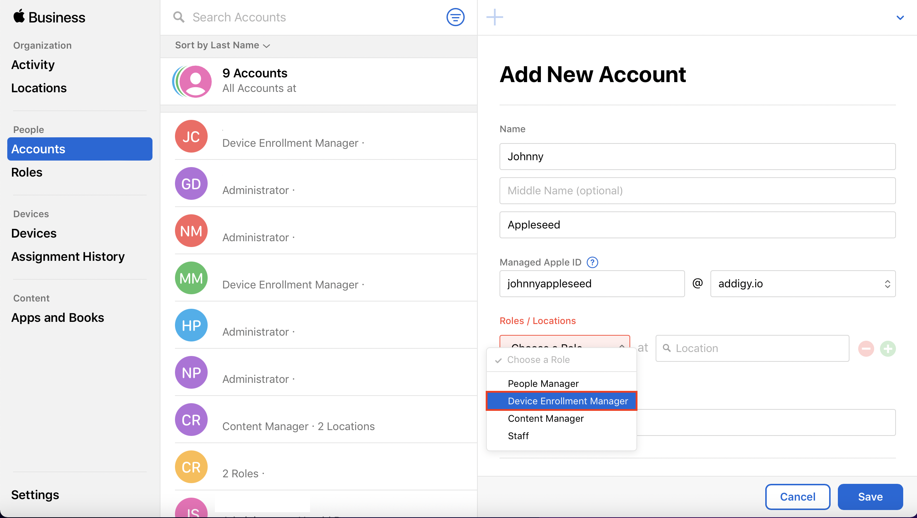Open Sort by Last Name dropdown

tap(223, 45)
